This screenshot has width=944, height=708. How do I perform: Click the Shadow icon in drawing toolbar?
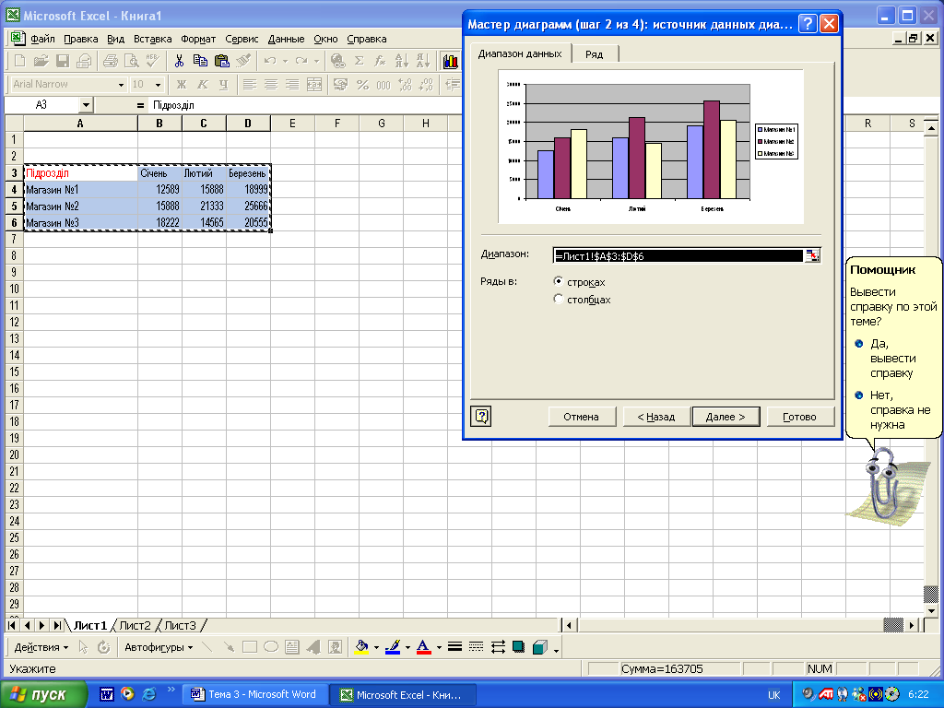(518, 647)
